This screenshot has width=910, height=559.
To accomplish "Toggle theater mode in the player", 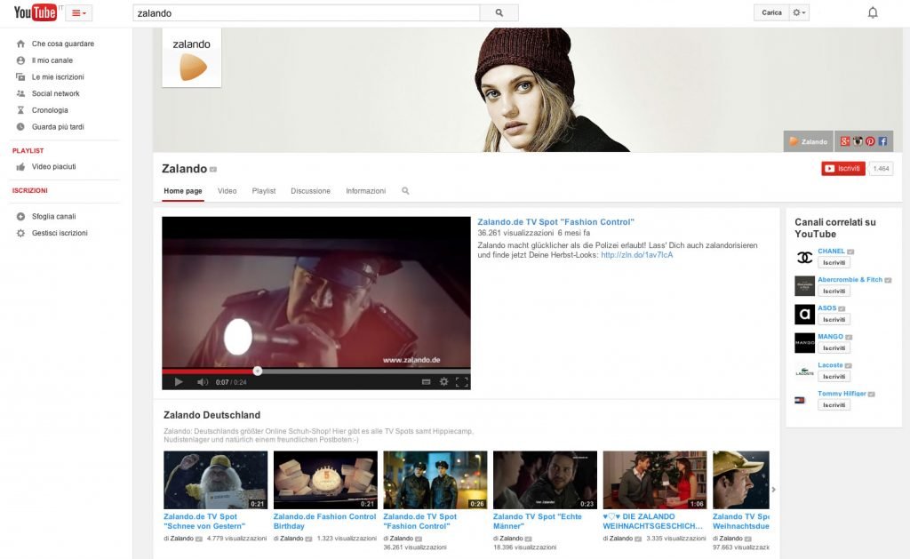I will (426, 382).
